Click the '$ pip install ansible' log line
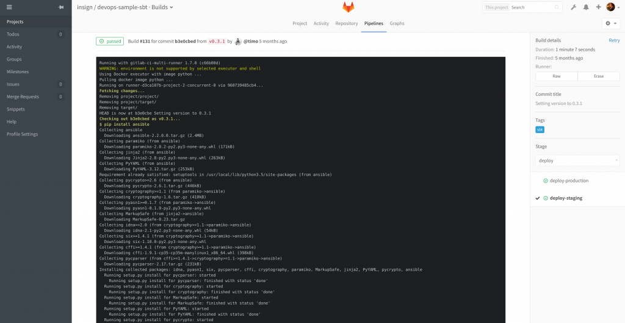The image size is (625, 323). point(123,125)
